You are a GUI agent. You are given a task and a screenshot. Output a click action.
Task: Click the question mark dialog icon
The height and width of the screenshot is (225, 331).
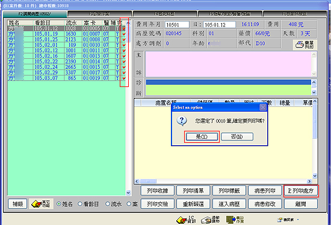182,121
